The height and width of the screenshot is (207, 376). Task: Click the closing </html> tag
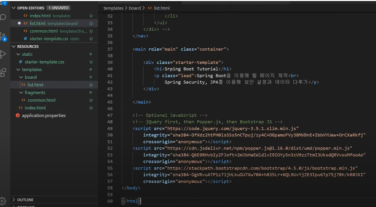coord(131,201)
